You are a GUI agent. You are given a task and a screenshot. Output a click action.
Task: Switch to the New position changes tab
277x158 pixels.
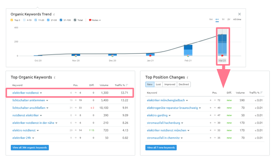click(x=150, y=85)
